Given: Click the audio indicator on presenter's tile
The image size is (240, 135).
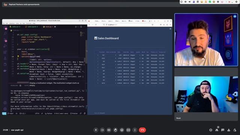Looking at the screenshot, I should pyautogui.click(x=235, y=16).
